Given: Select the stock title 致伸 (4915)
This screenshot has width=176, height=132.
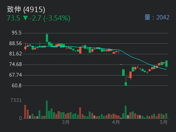Looking at the screenshot, I should 26,10.
